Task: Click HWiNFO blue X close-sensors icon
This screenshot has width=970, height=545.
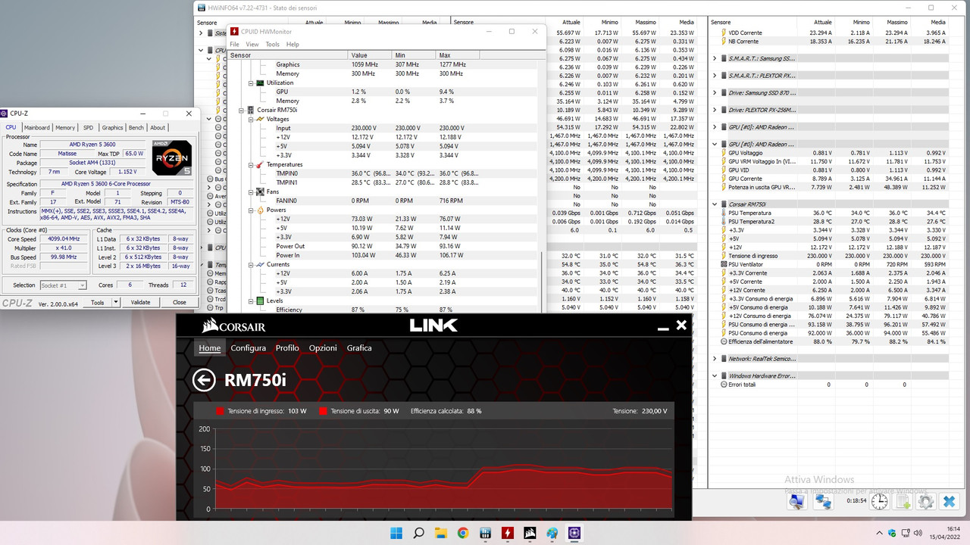Action: point(949,501)
